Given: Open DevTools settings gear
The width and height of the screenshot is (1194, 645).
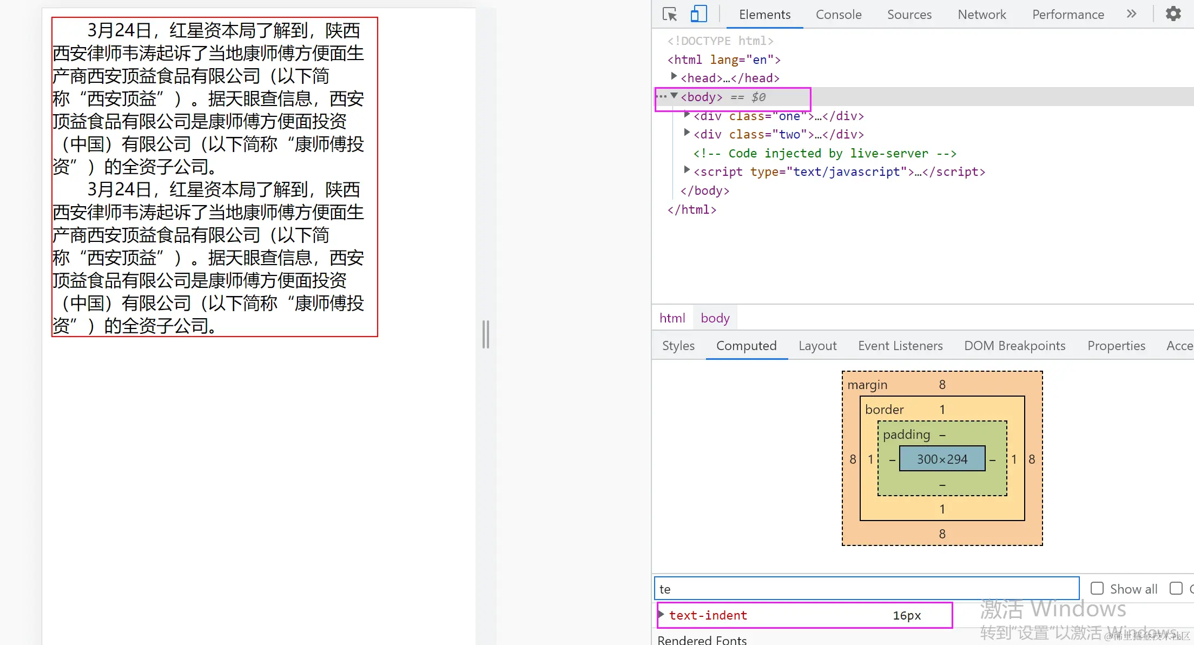Looking at the screenshot, I should click(1173, 14).
